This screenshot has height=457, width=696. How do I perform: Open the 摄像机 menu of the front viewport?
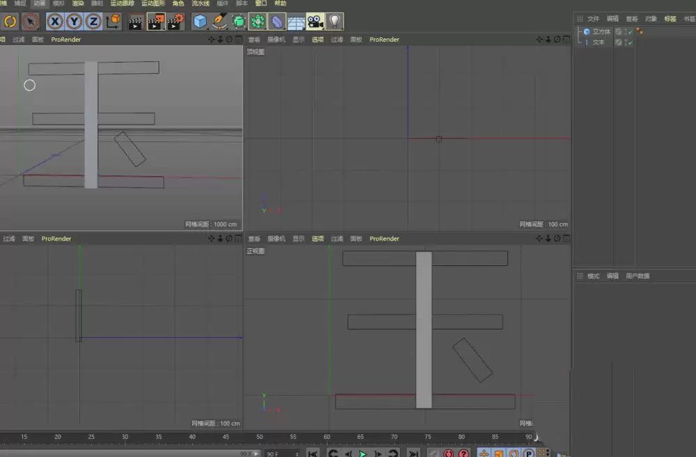(x=275, y=239)
